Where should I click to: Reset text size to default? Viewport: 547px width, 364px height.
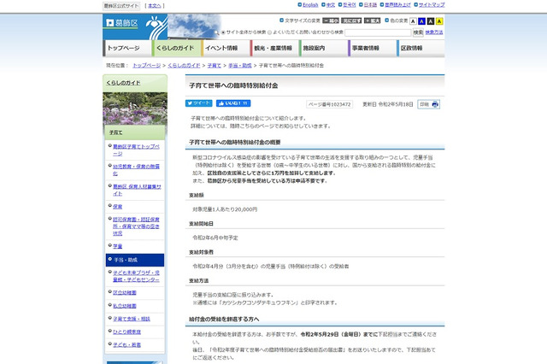click(351, 21)
